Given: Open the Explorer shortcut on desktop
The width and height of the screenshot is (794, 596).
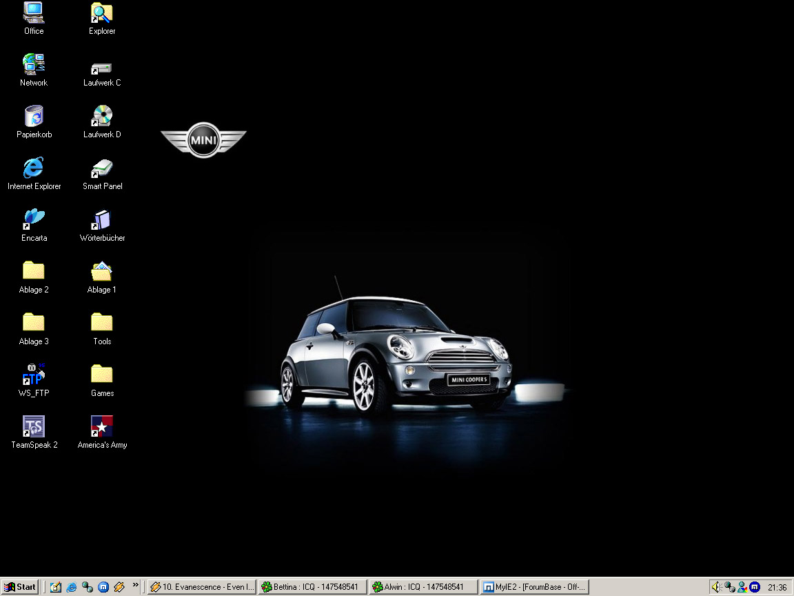Looking at the screenshot, I should tap(102, 19).
